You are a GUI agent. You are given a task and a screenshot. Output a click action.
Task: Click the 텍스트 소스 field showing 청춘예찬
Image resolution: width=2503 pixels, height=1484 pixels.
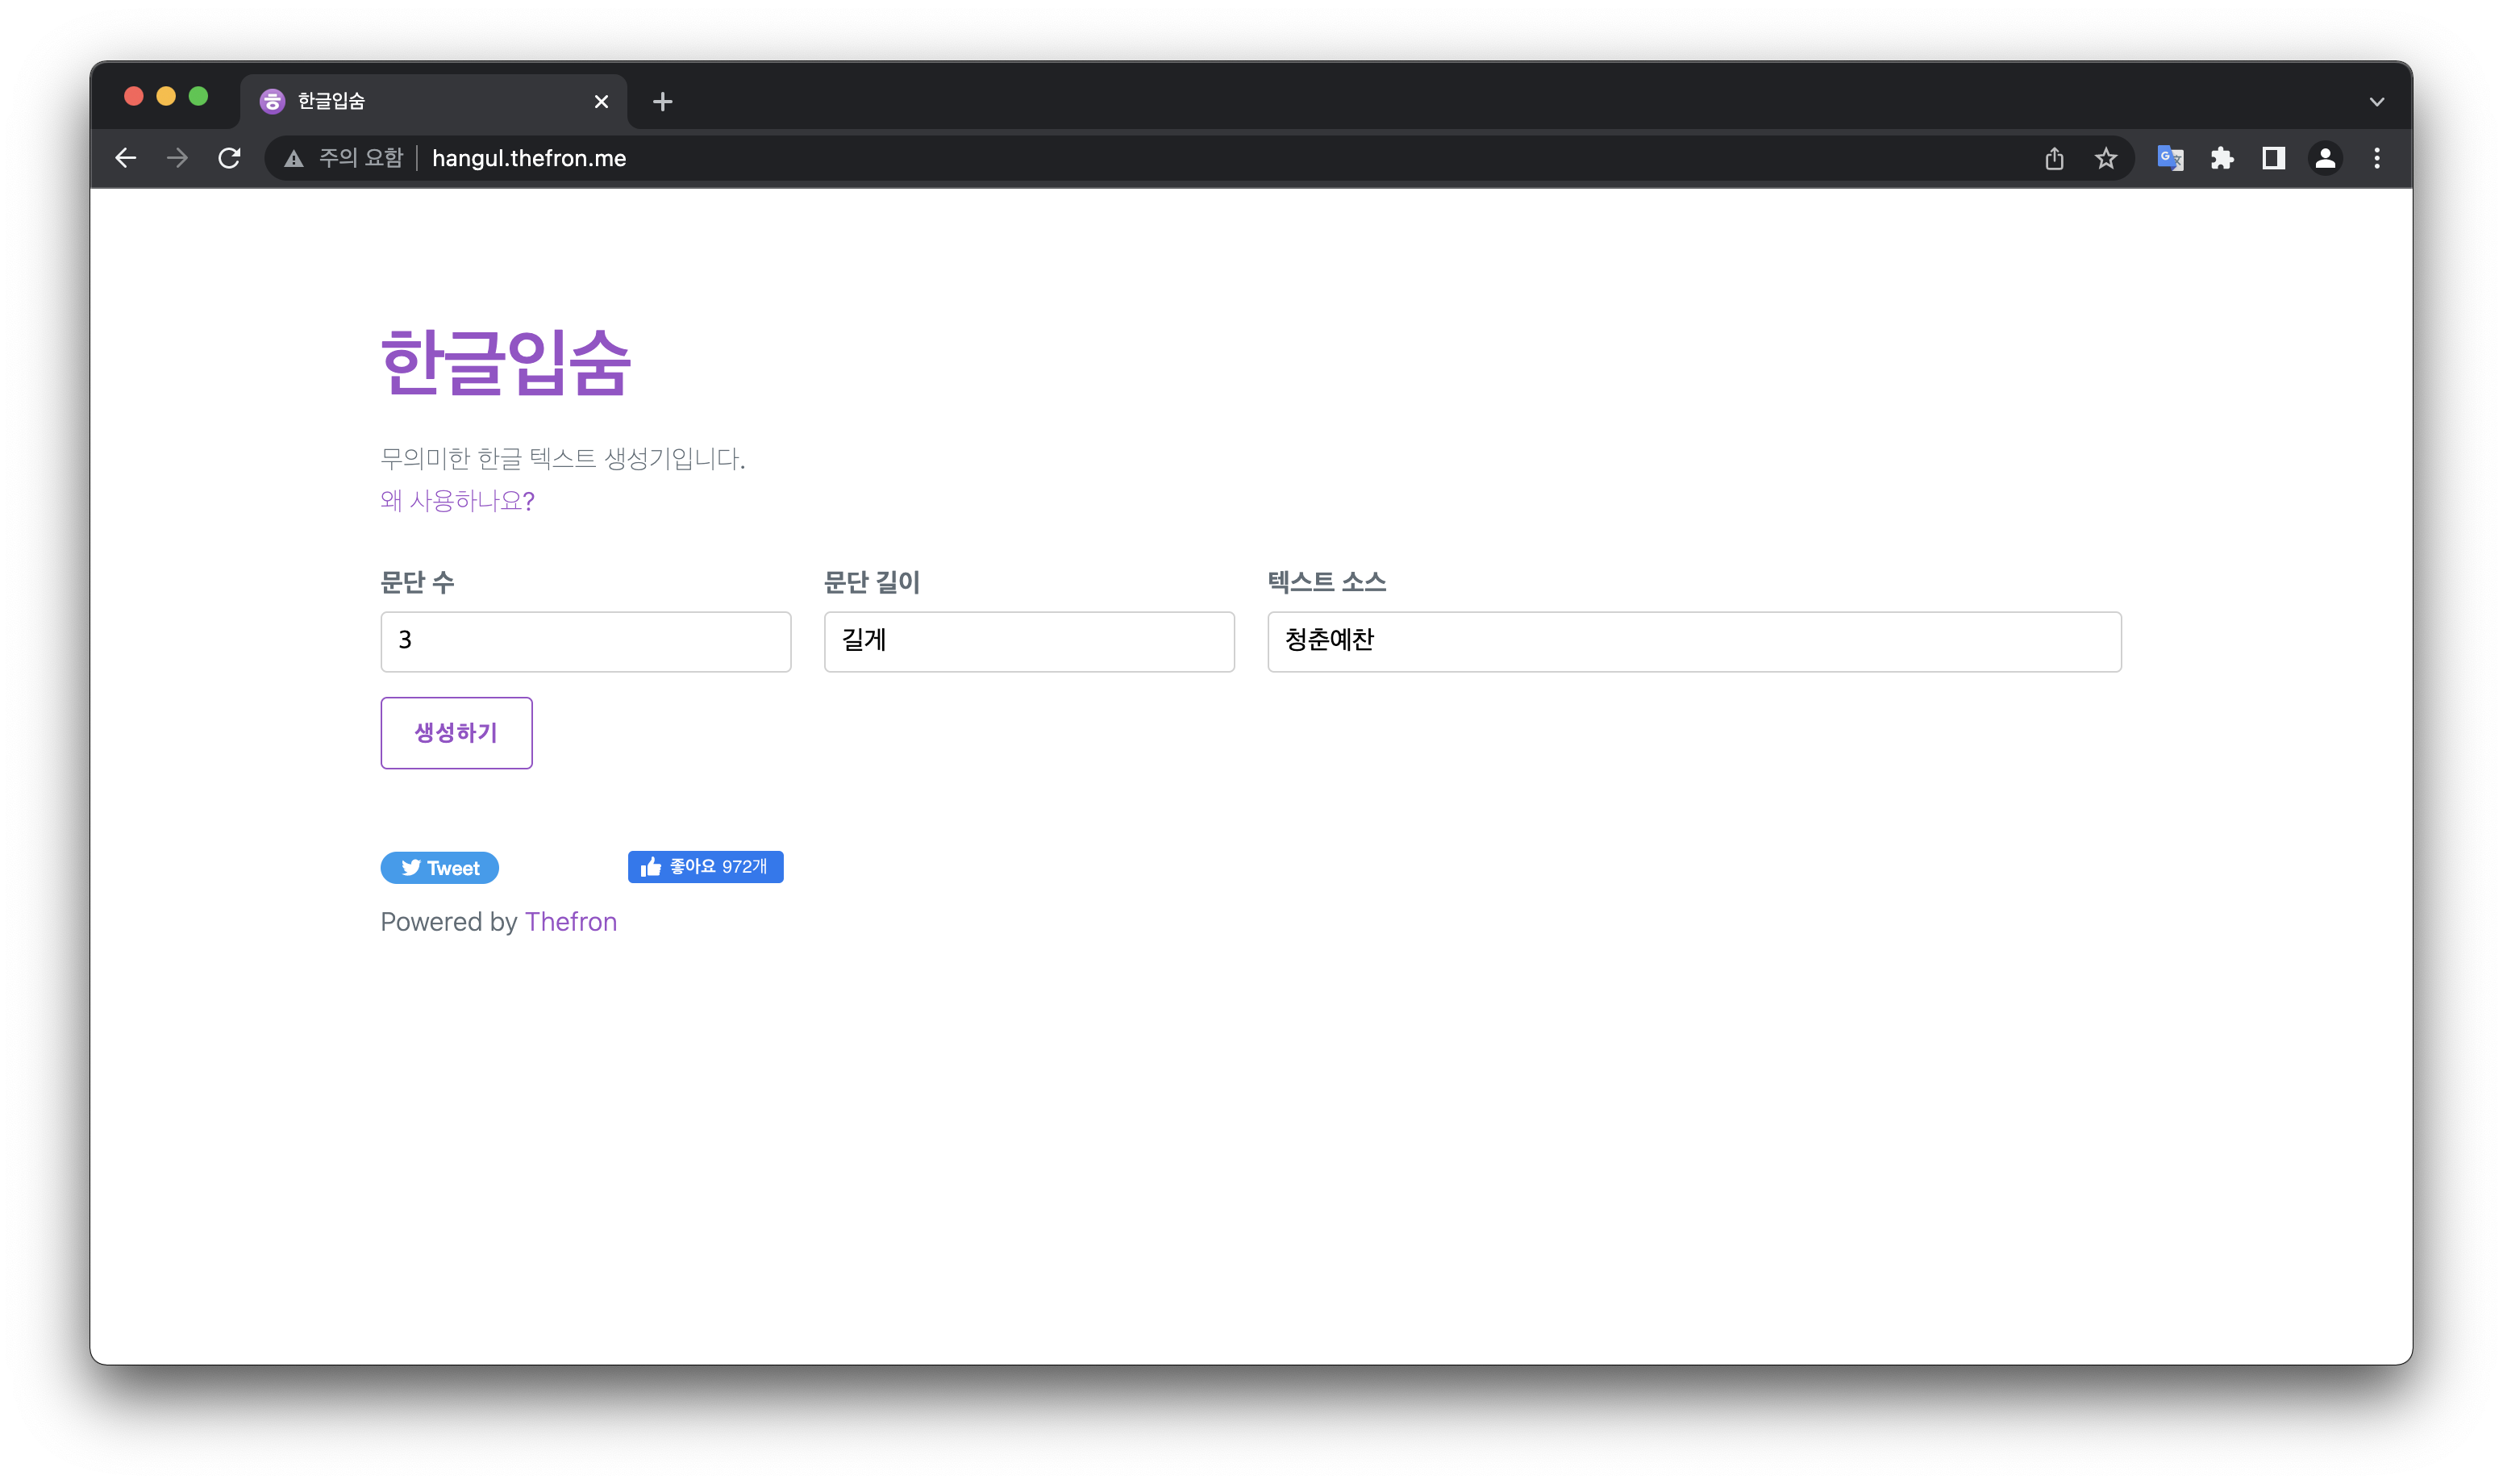(1693, 641)
